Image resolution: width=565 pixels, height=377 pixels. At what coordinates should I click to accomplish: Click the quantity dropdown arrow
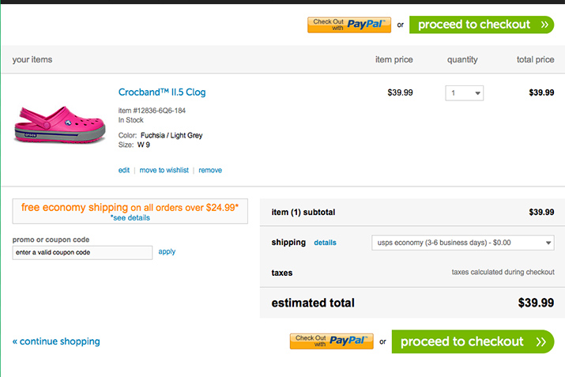click(x=477, y=93)
